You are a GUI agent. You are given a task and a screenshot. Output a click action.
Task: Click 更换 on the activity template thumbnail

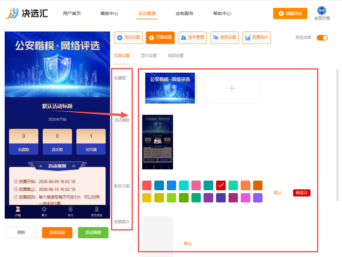157,142
